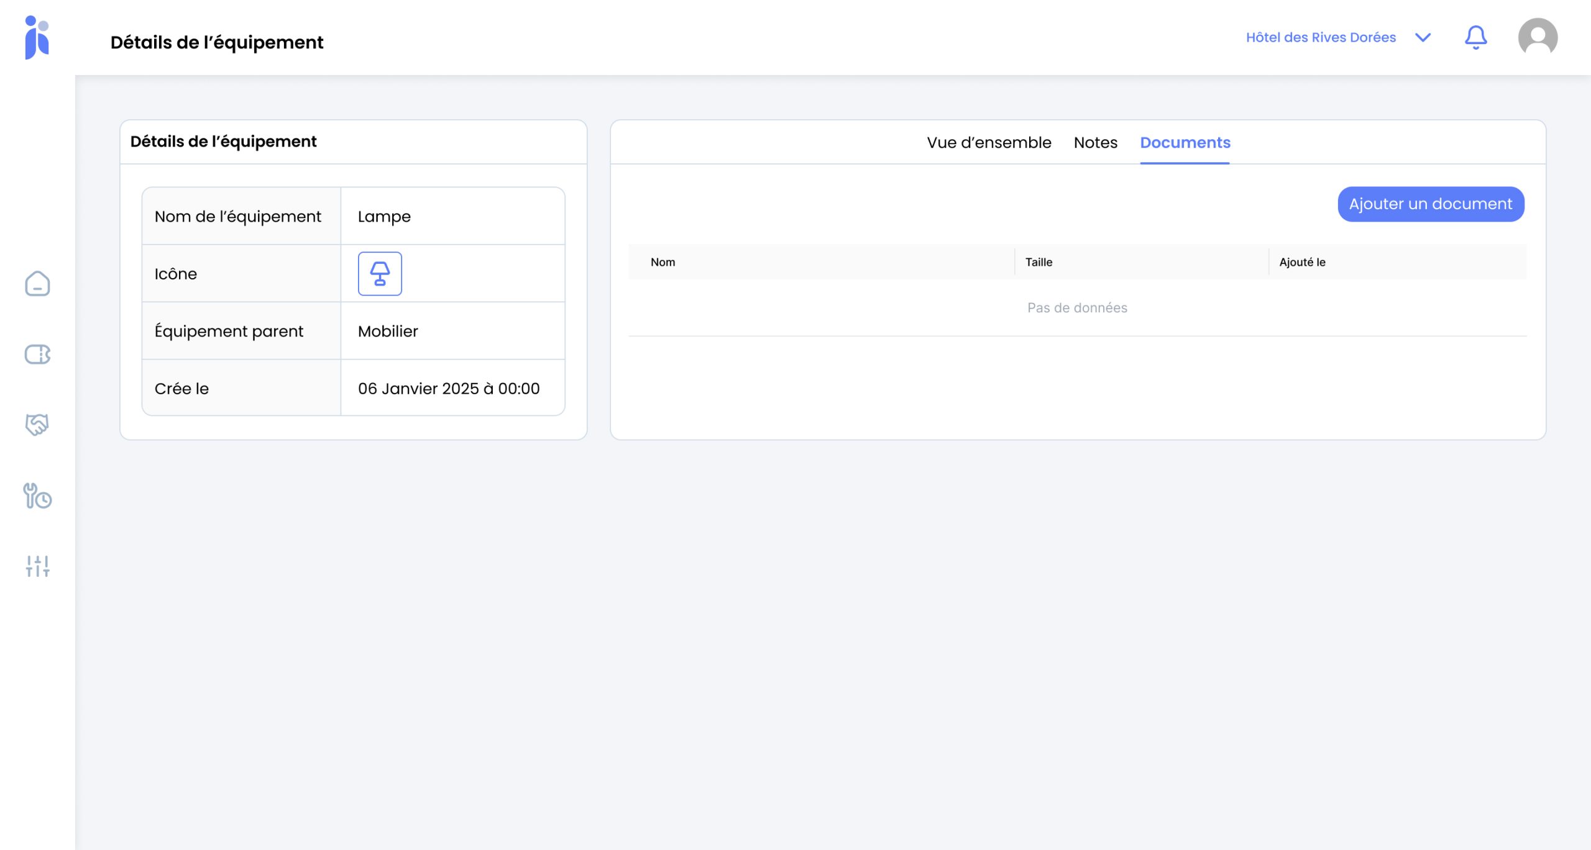Viewport: 1591px width, 850px height.
Task: Switch to the Vue d'ensemble tab
Action: (989, 143)
